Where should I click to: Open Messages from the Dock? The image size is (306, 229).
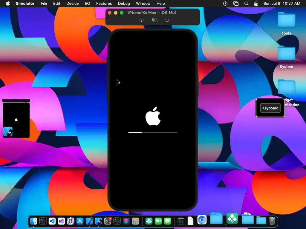[x=167, y=221]
